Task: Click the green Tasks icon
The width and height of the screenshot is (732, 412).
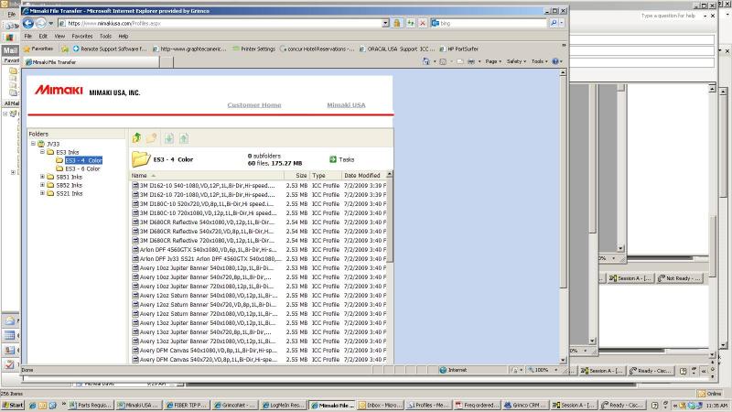Action: 333,159
